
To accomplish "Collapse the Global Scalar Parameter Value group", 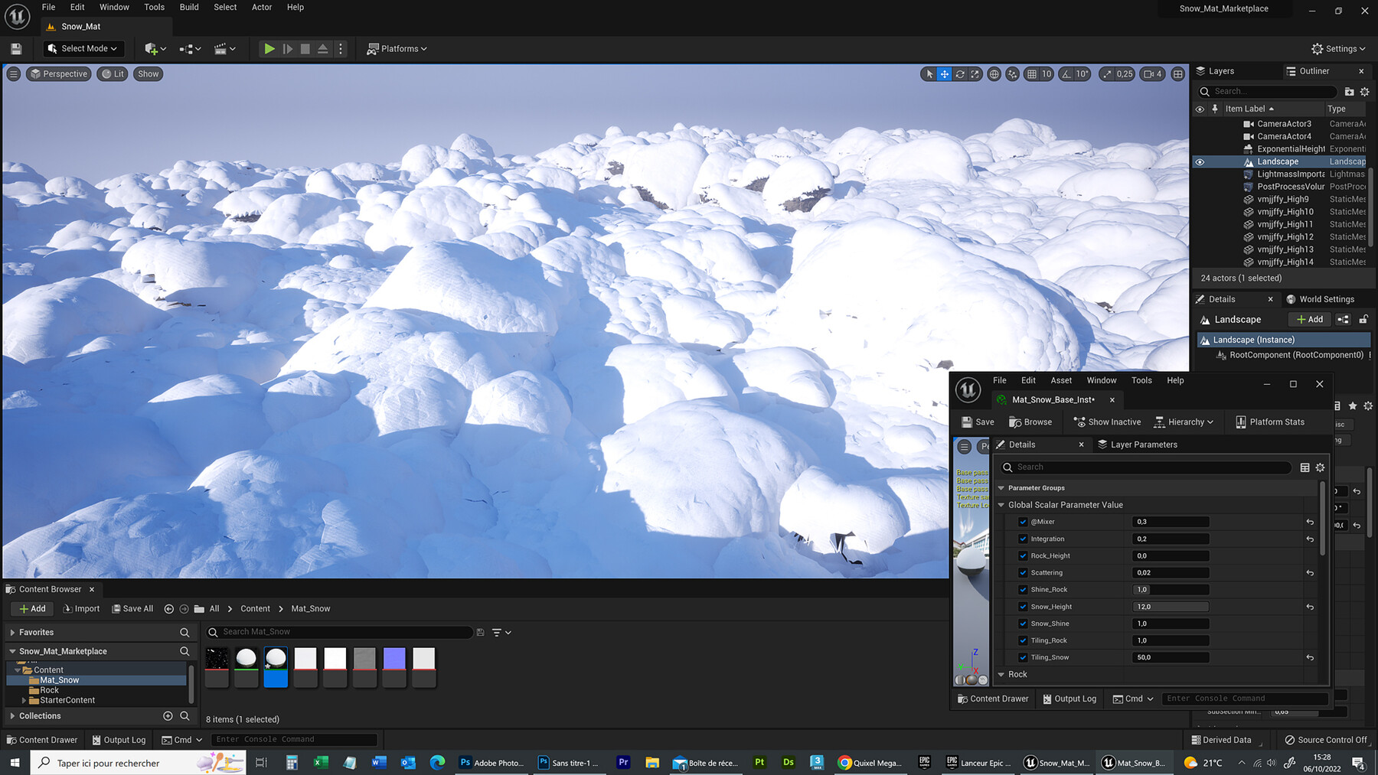I will coord(1001,504).
